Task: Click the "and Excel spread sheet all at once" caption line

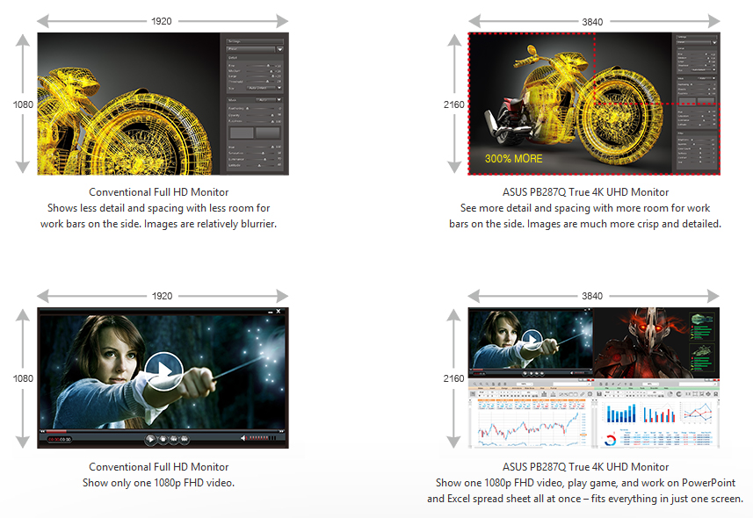Action: coord(503,499)
